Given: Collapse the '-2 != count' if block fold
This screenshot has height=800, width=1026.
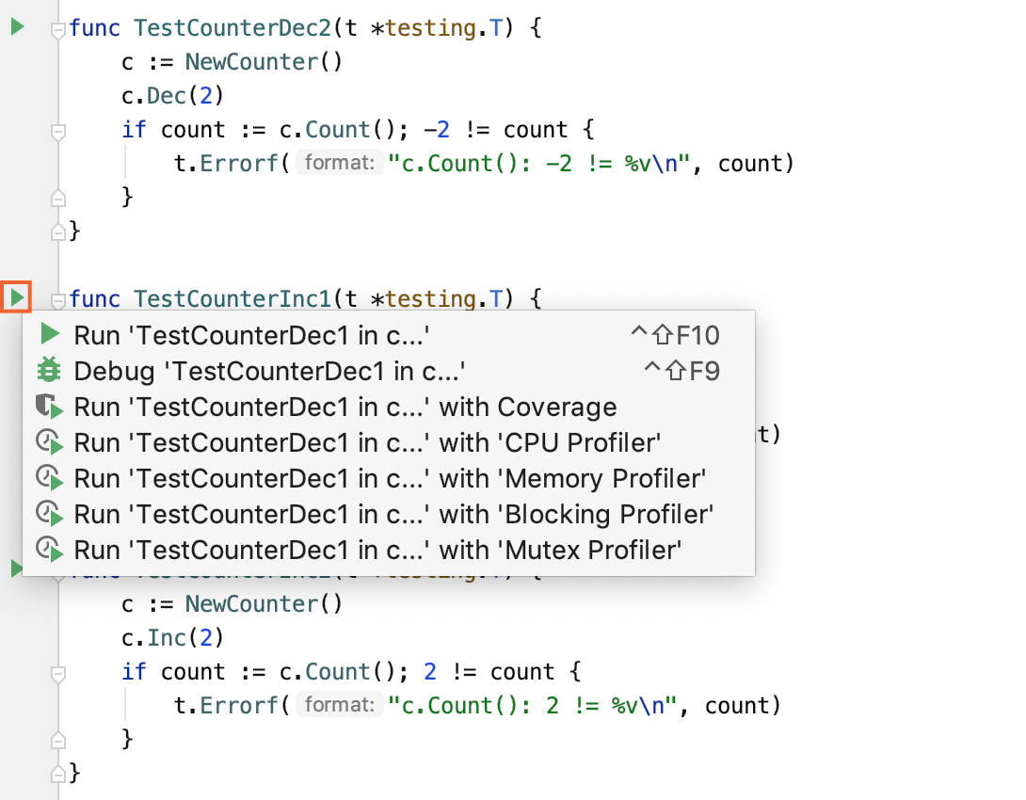Looking at the screenshot, I should (58, 132).
